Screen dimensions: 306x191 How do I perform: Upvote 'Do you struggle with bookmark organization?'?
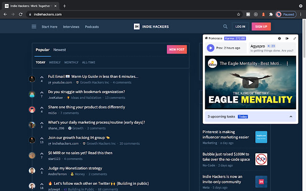pyautogui.click(x=42, y=92)
